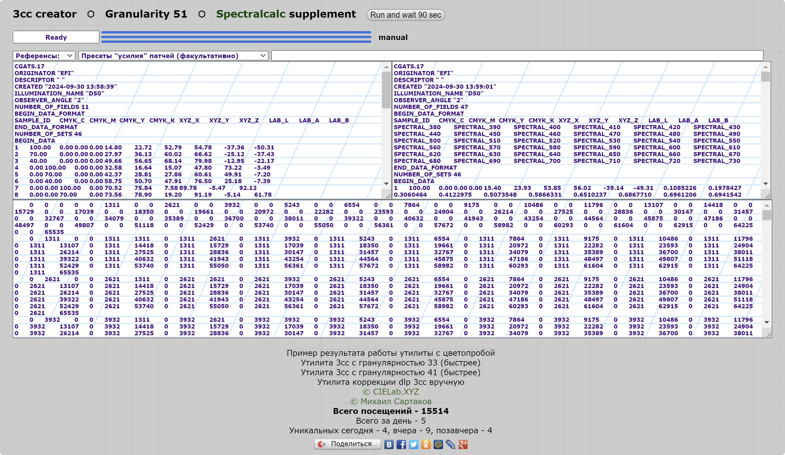
Task: Share on Facebook icon
Action: 401,444
